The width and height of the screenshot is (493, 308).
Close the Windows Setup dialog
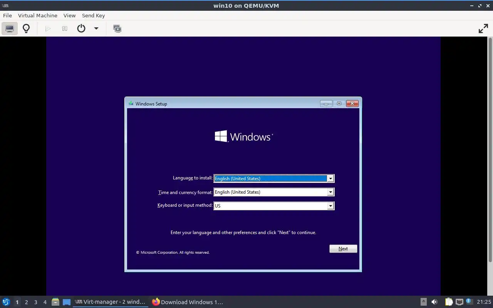point(352,104)
